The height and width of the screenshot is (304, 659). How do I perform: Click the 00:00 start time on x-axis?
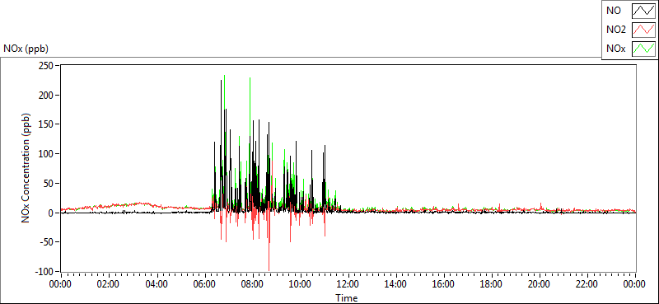click(x=61, y=284)
